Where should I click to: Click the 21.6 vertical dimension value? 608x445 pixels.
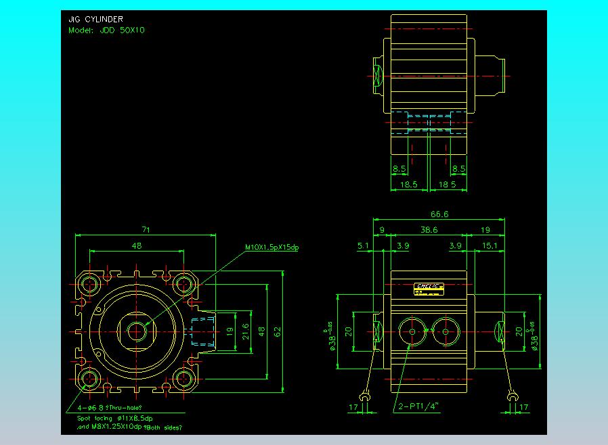click(246, 332)
